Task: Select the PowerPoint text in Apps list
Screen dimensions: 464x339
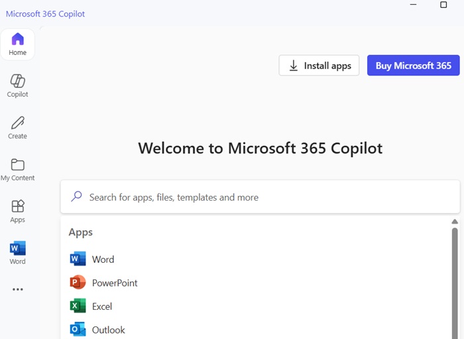Action: pos(115,283)
